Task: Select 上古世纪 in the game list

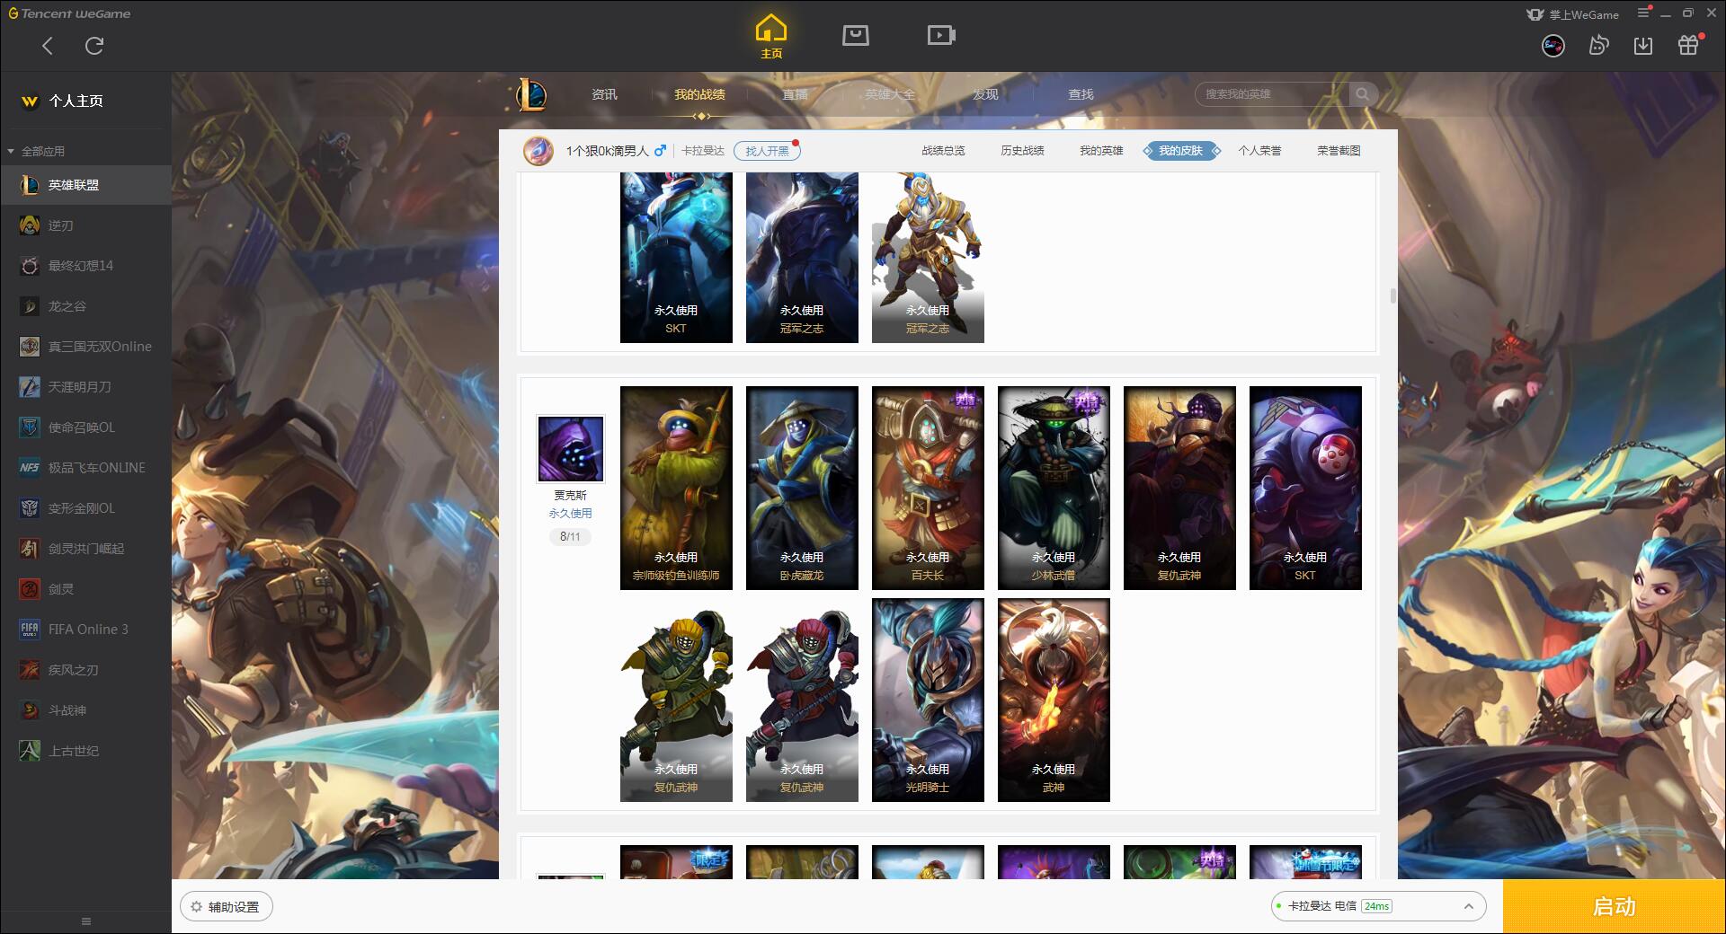Action: point(85,751)
